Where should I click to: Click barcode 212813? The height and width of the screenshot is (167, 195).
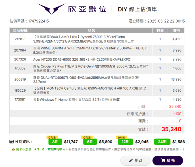[20, 39]
